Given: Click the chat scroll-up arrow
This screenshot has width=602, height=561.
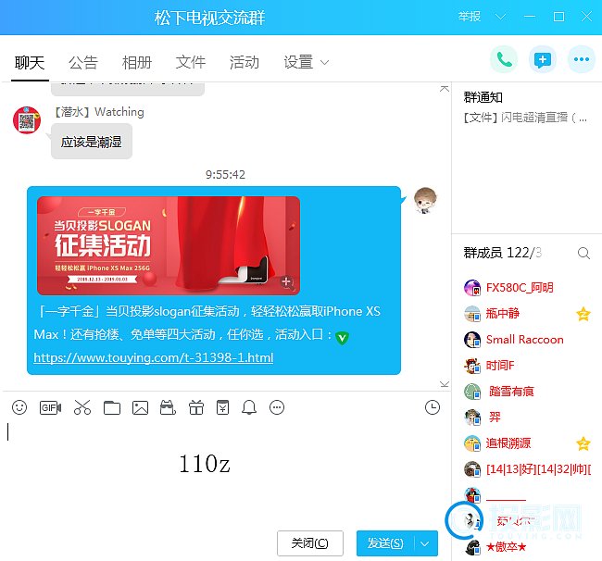Looking at the screenshot, I should coord(445,89).
